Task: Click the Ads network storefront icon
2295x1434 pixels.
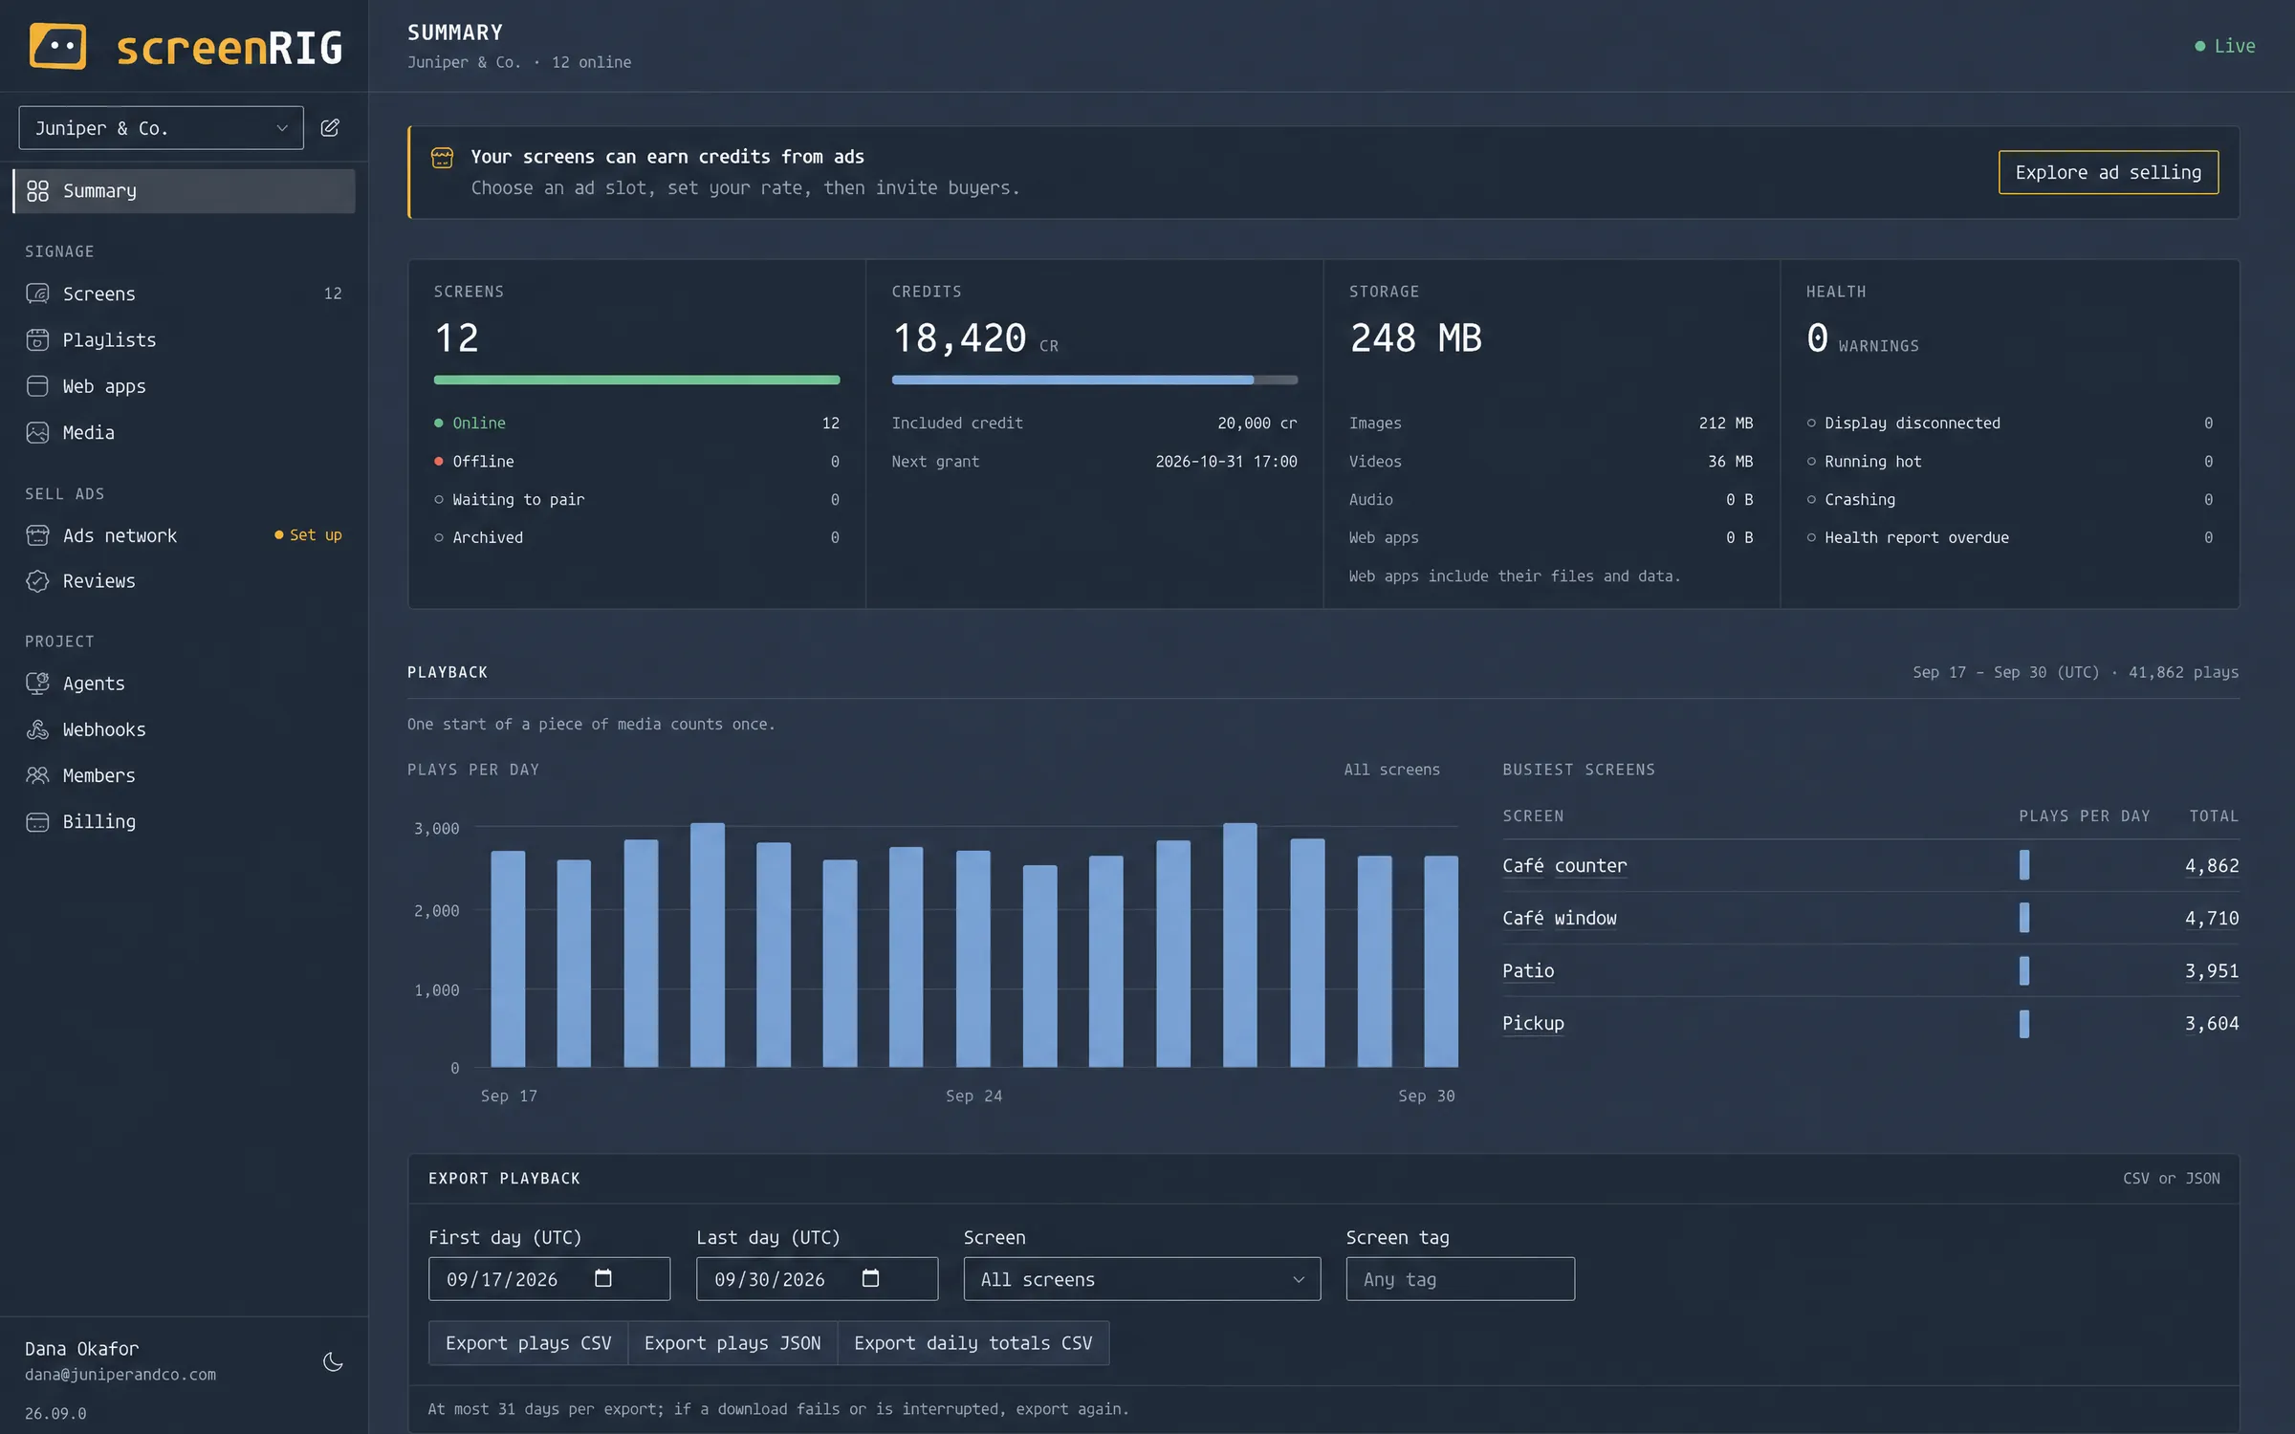Action: [37, 535]
